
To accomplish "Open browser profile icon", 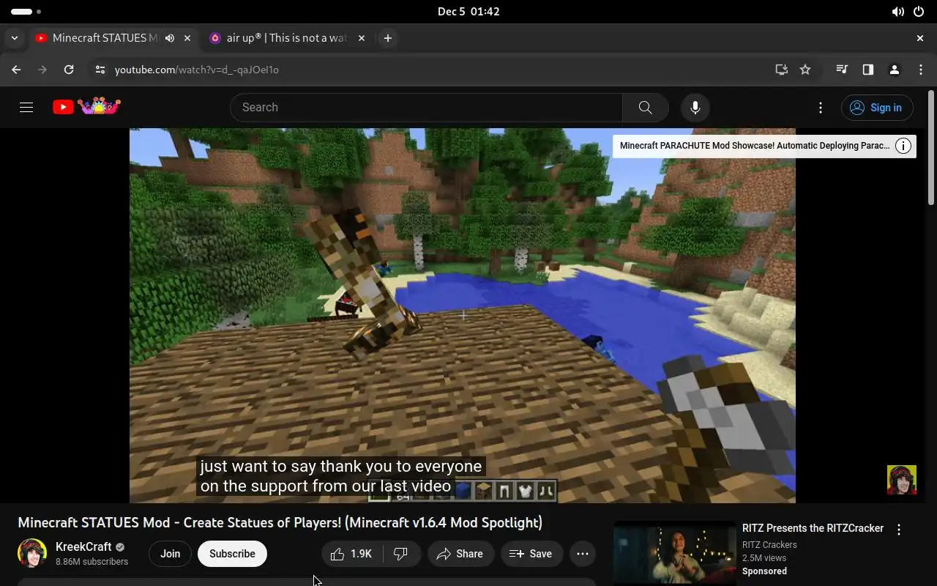I will click(x=895, y=70).
